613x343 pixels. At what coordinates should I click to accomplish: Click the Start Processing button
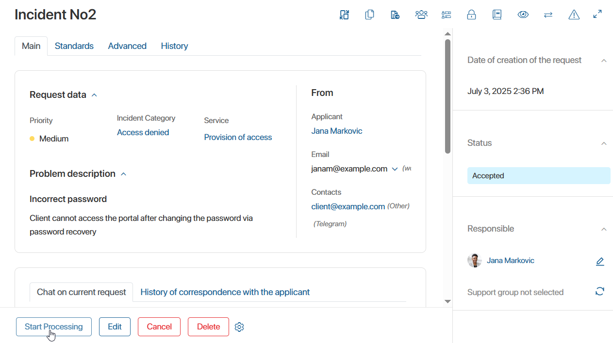point(54,327)
